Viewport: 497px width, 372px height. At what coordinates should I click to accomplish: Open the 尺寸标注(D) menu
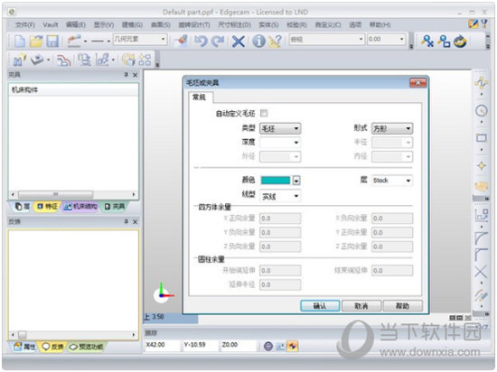[234, 24]
